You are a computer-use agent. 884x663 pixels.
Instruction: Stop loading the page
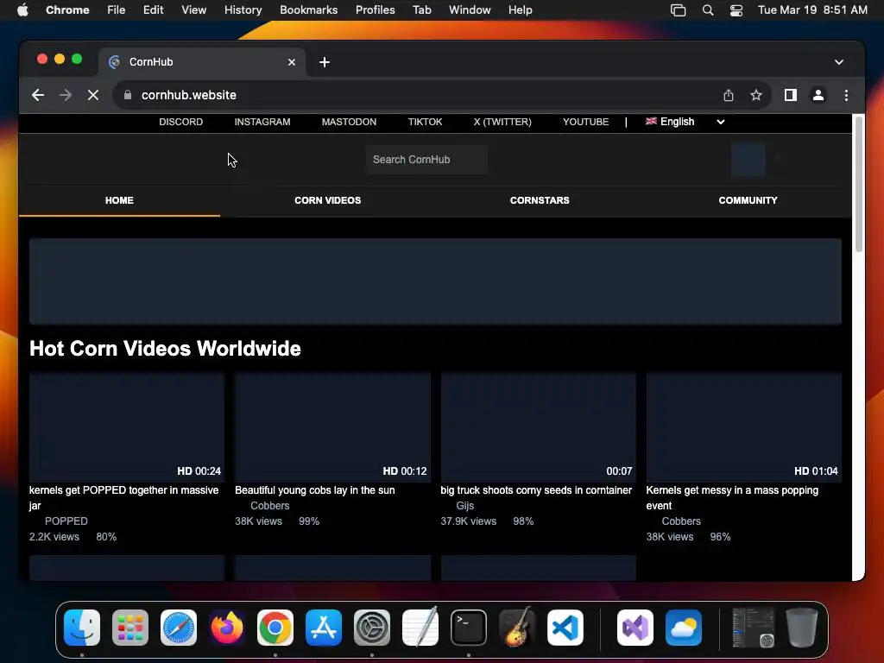(x=93, y=95)
